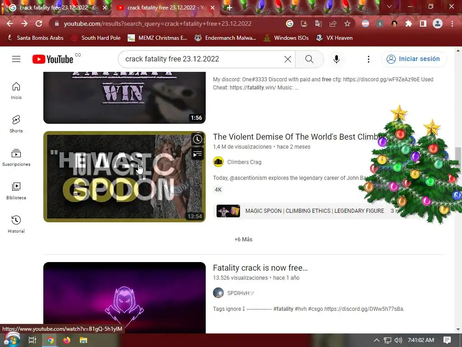Bookmark this page with star
This screenshot has height=347, width=462.
[347, 23]
